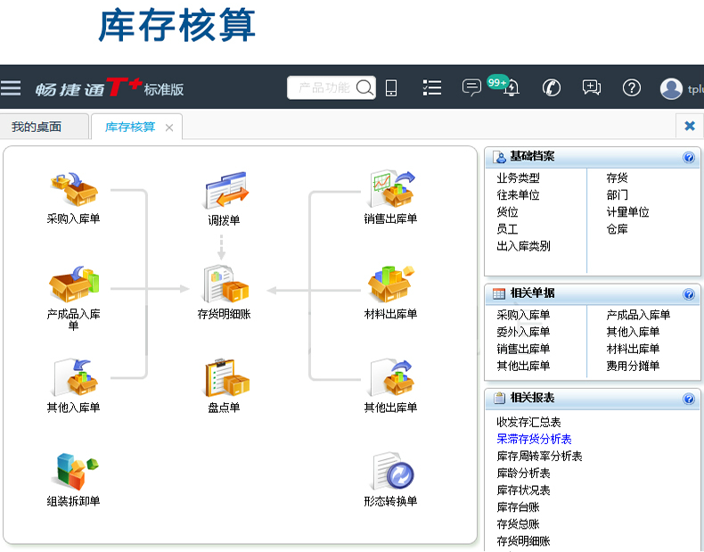704x552 pixels.
Task: Open the 销售出库单 workflow icon
Action: pyautogui.click(x=392, y=189)
